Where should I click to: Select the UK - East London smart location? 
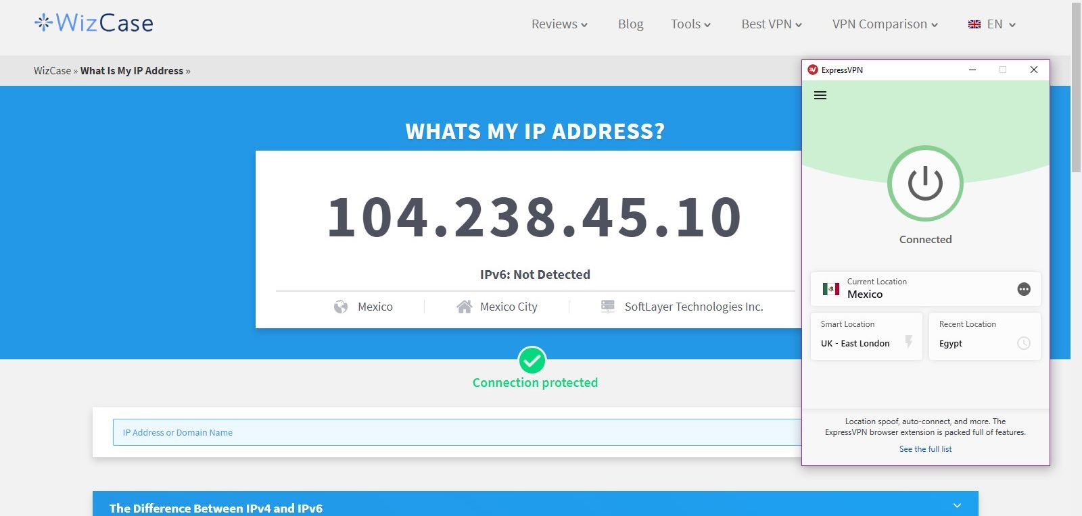click(x=866, y=336)
